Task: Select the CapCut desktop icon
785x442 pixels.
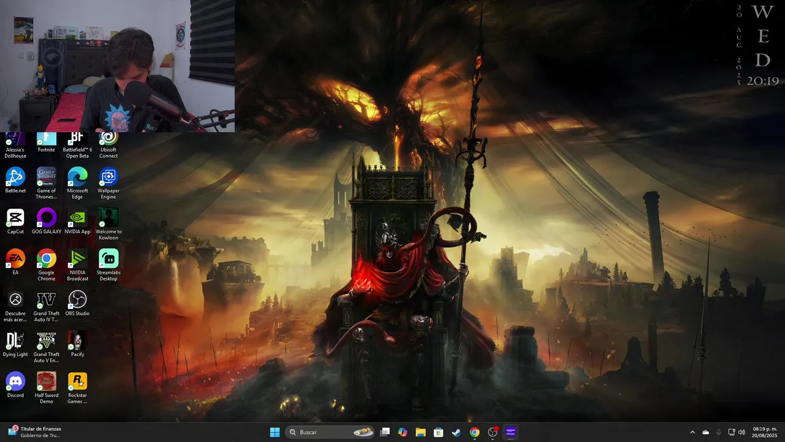Action: [15, 222]
